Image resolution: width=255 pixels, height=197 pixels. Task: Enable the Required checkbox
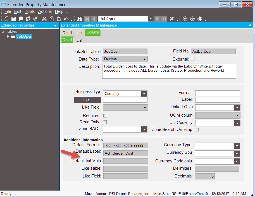click(x=105, y=116)
